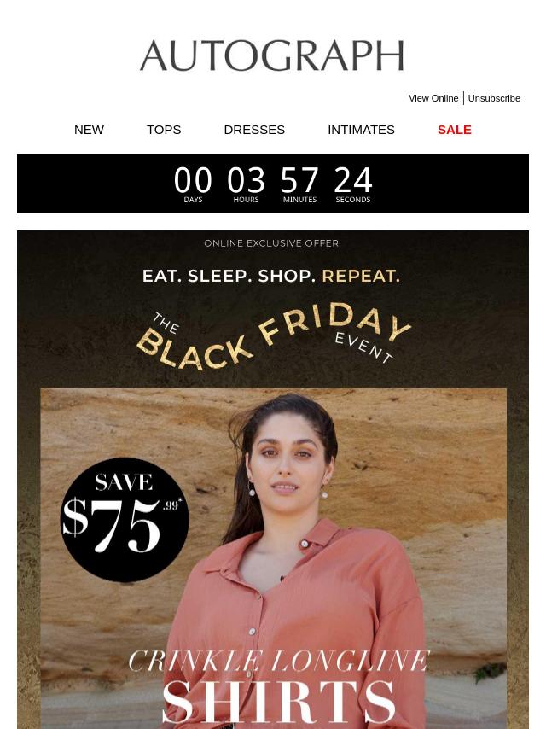Click the seconds value 24
This screenshot has height=729, width=546.
pos(352,180)
